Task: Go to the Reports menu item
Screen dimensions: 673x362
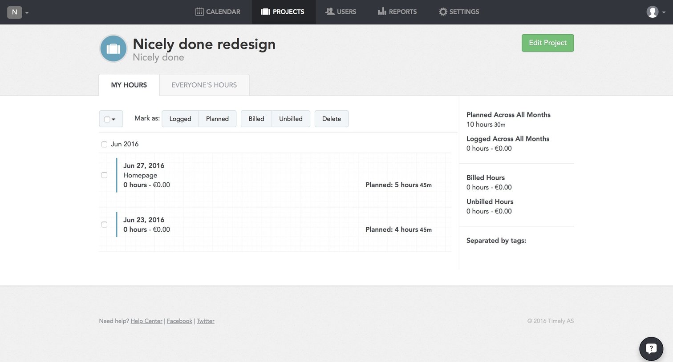Action: tap(397, 12)
